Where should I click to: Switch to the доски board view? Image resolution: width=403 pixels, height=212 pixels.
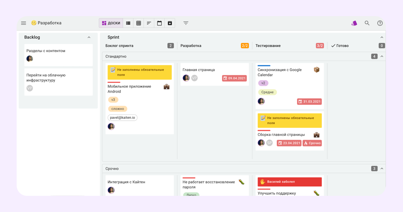tap(111, 23)
